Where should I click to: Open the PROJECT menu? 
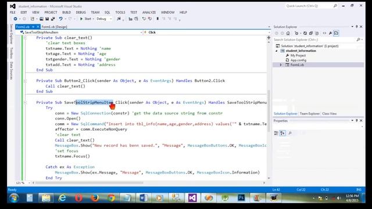[51, 12]
